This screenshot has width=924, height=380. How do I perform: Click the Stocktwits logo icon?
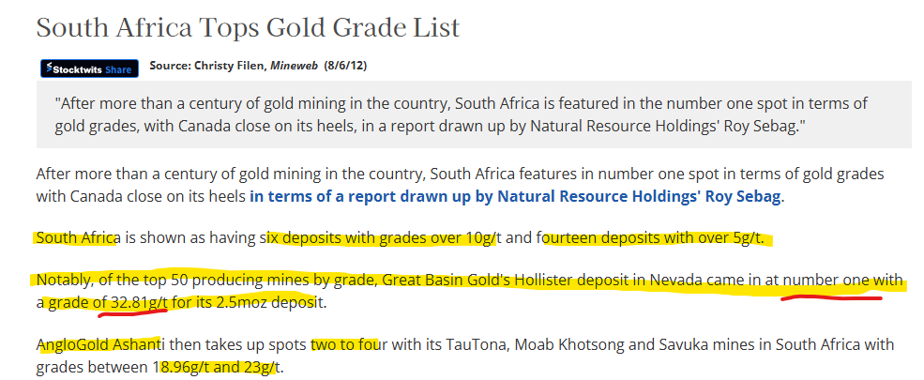tap(49, 68)
